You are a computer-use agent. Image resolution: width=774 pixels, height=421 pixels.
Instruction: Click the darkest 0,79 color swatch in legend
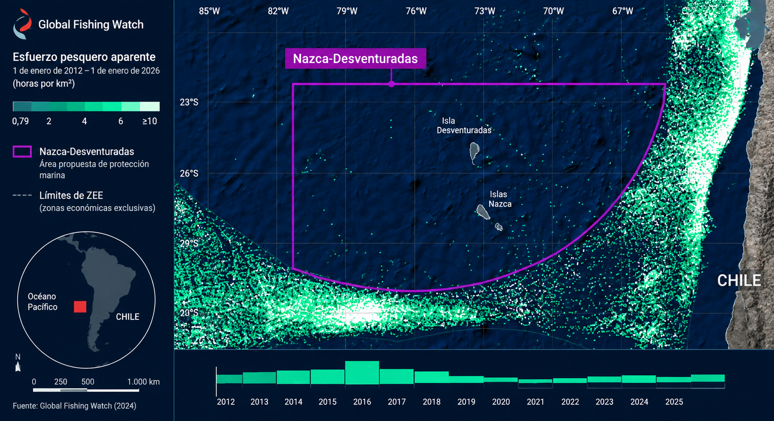click(22, 107)
